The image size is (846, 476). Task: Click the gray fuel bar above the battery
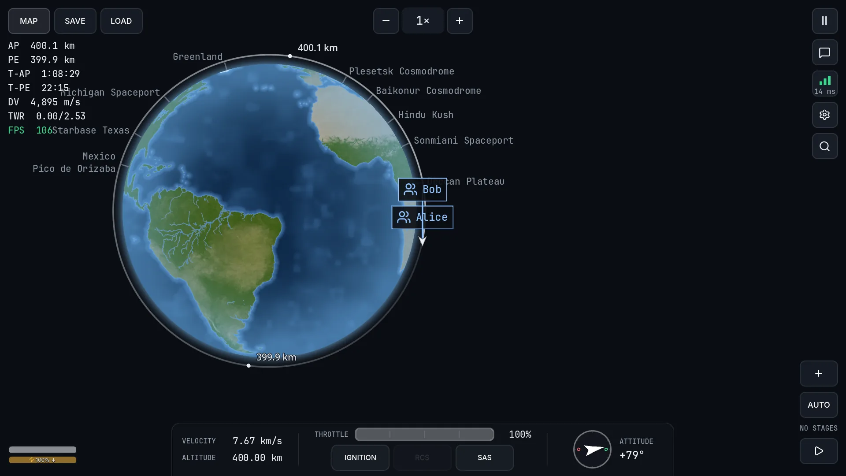pyautogui.click(x=42, y=450)
